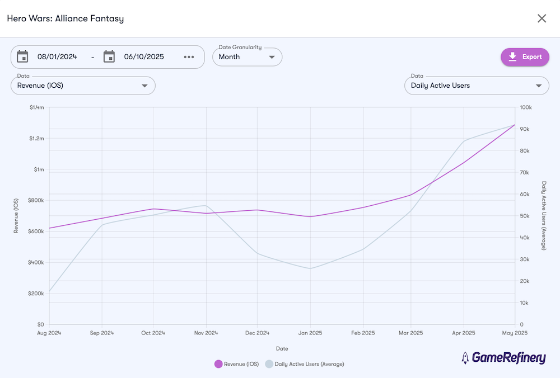The height and width of the screenshot is (378, 560).
Task: Edit the start date field 08/01/2024
Action: (57, 56)
